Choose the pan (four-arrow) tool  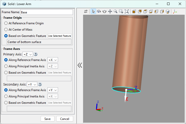[110, 11]
